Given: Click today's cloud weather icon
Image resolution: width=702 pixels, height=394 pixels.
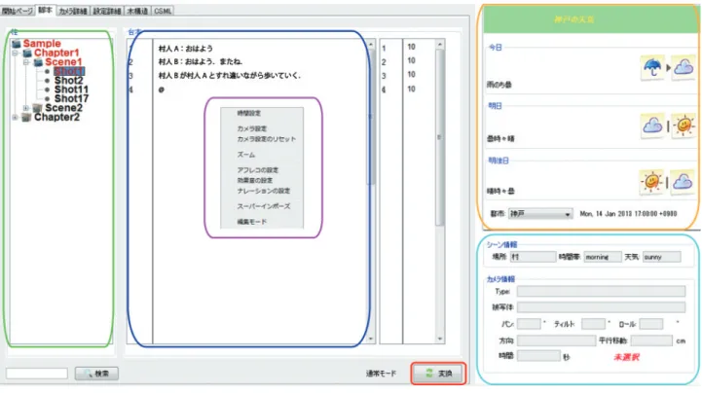Looking at the screenshot, I should tap(684, 67).
